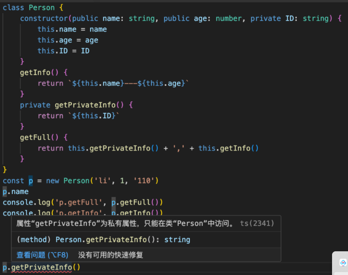Click the p.name statement line

(x=16, y=192)
